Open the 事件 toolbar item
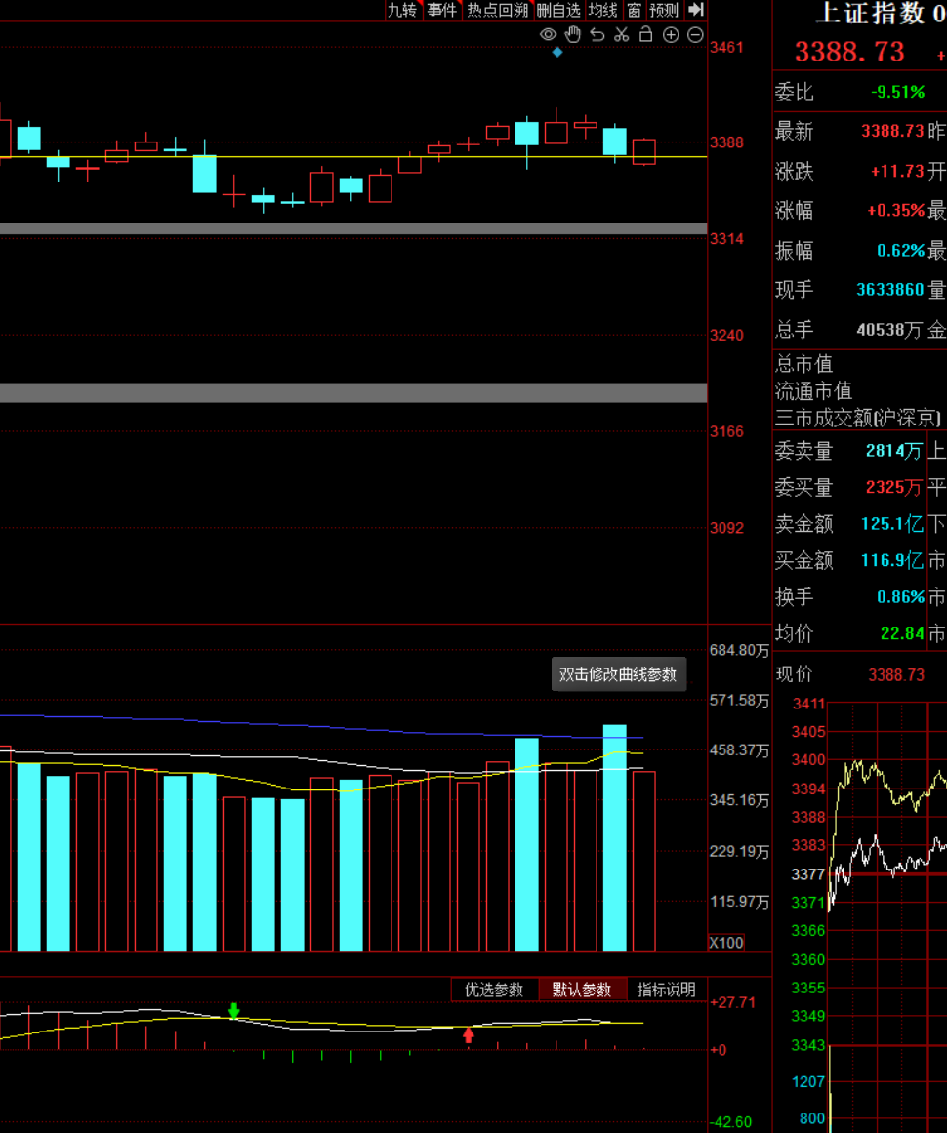The image size is (947, 1133). pyautogui.click(x=441, y=10)
